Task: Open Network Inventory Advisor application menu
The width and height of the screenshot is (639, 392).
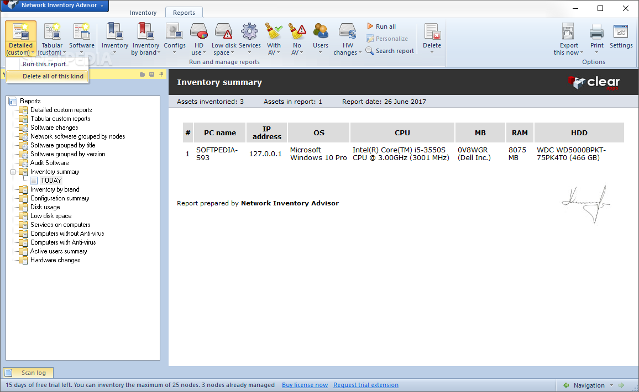Action: pyautogui.click(x=55, y=6)
